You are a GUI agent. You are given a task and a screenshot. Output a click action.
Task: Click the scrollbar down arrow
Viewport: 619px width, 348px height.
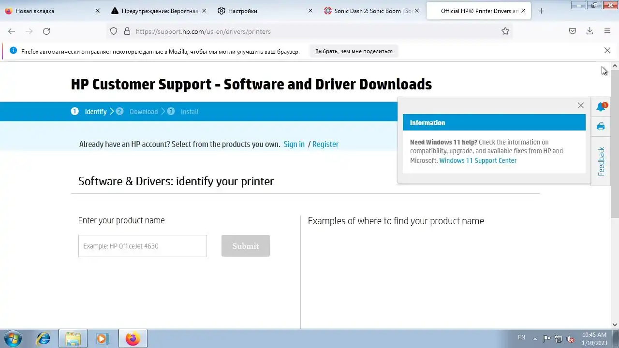(615, 325)
